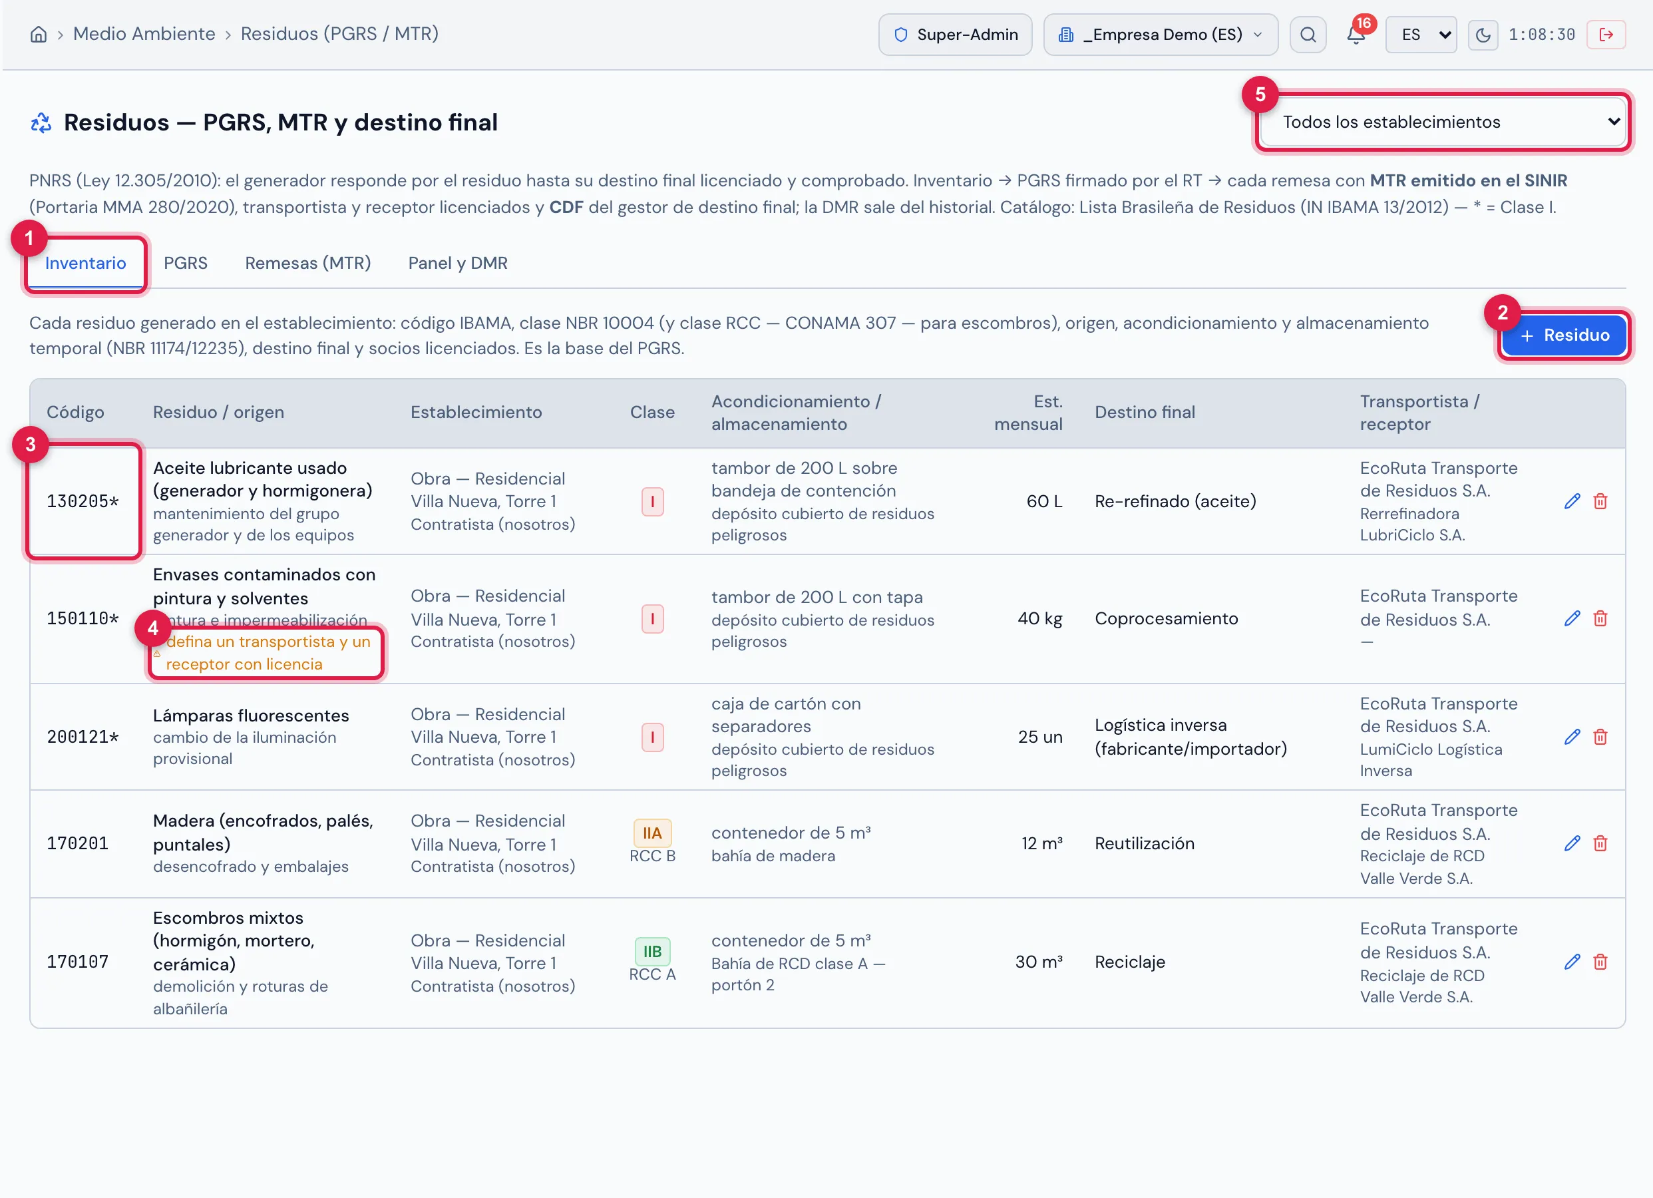The width and height of the screenshot is (1653, 1198).
Task: Open the Todos los establecimientos dropdown
Action: (1443, 122)
